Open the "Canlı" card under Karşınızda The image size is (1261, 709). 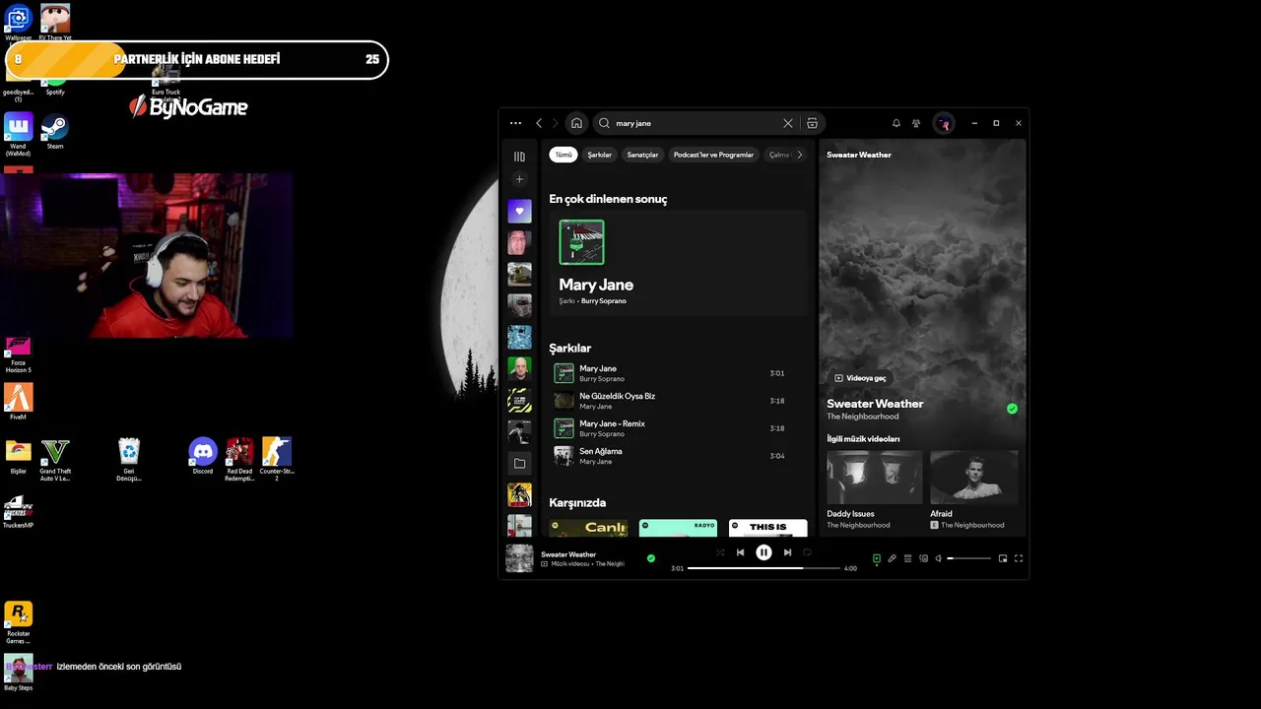tap(588, 528)
